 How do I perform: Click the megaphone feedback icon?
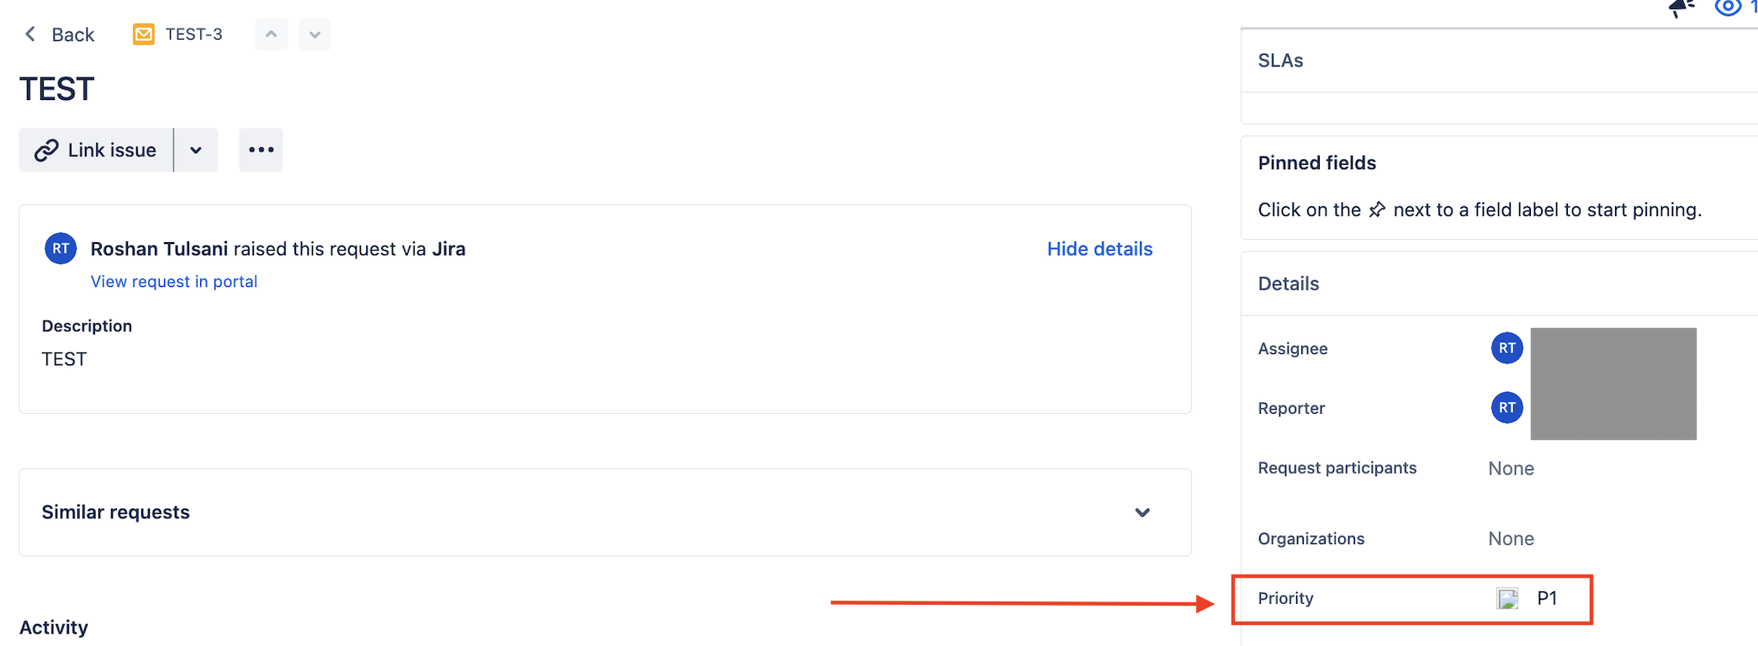pos(1681,8)
